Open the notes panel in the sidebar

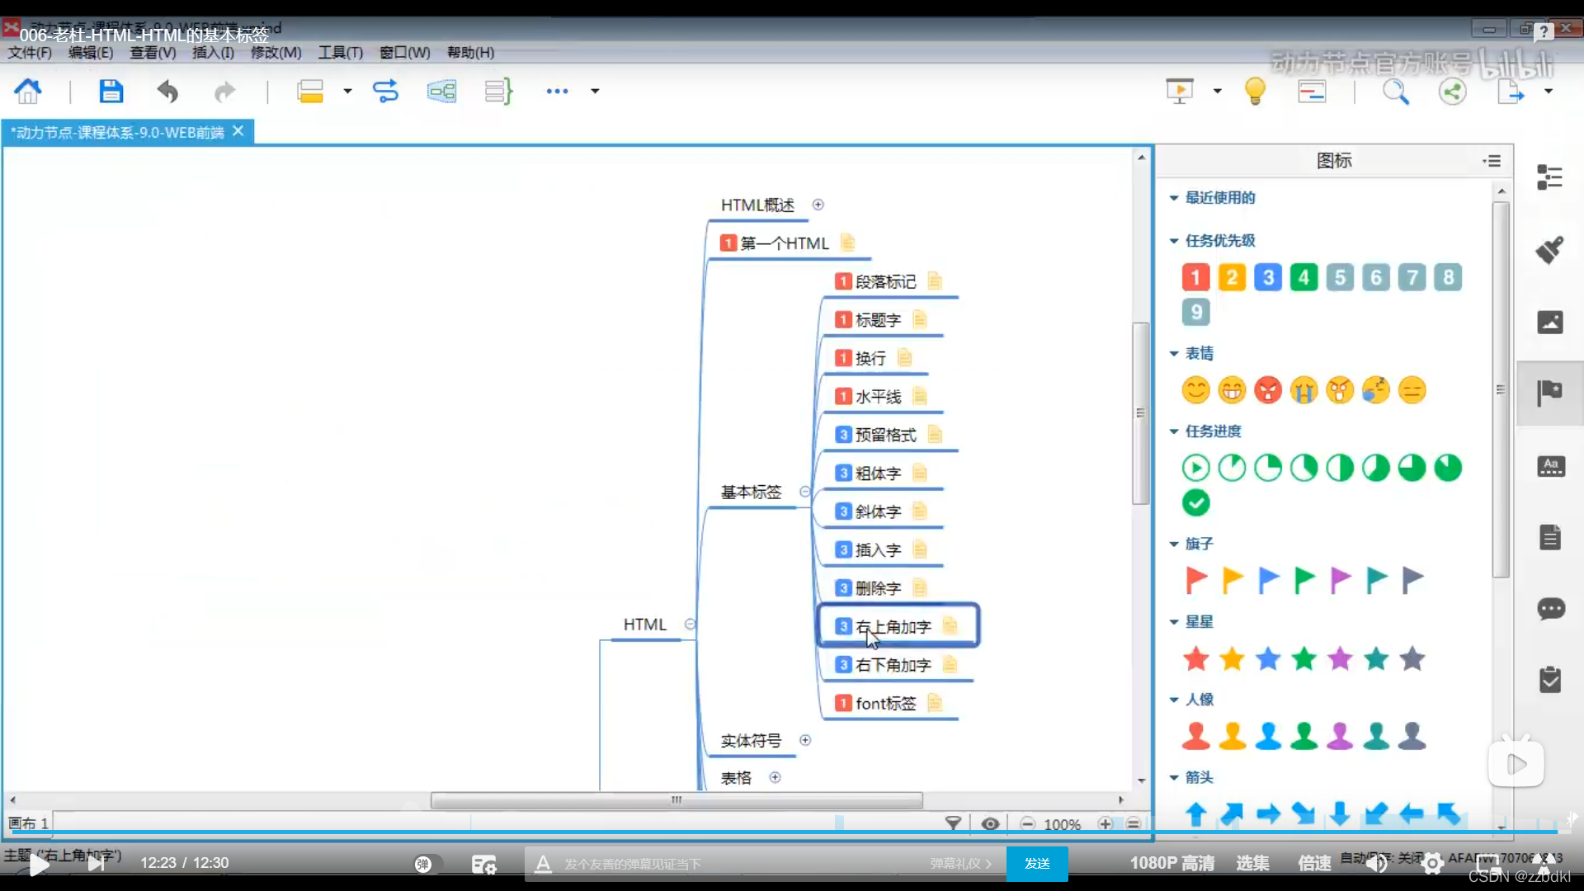(x=1550, y=537)
